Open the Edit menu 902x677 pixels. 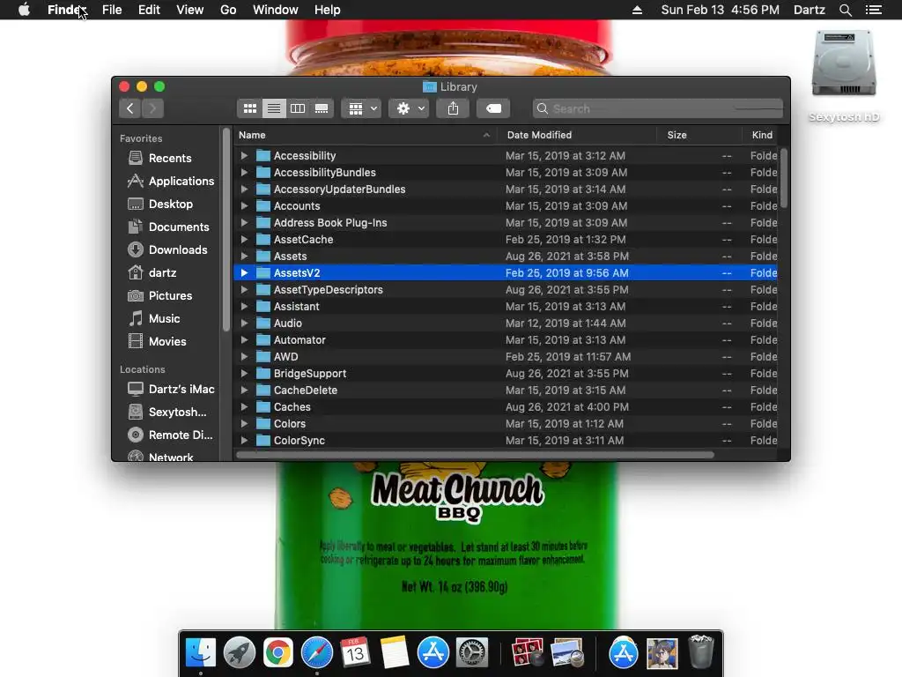coord(149,10)
